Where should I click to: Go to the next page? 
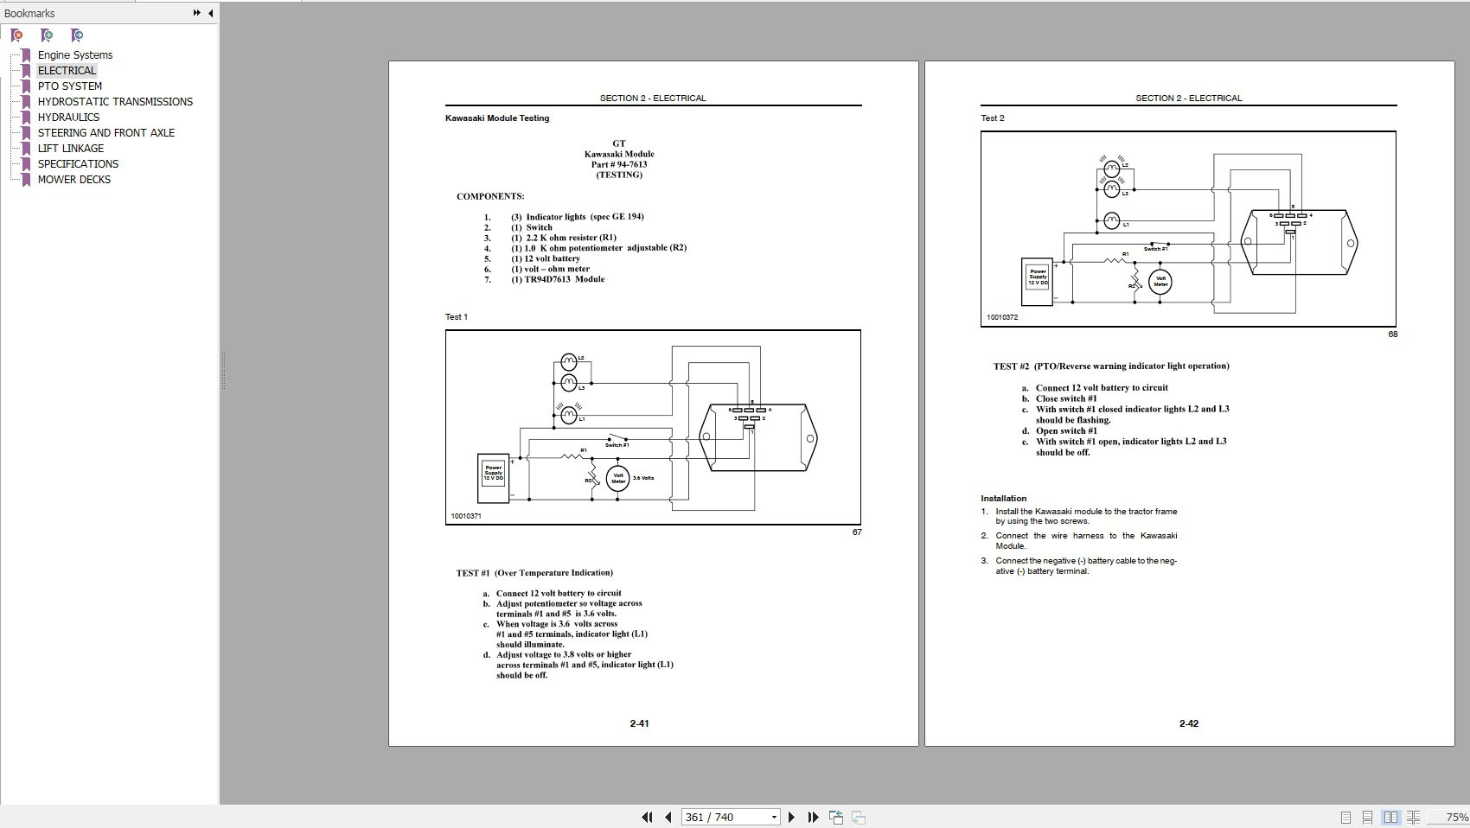point(791,817)
